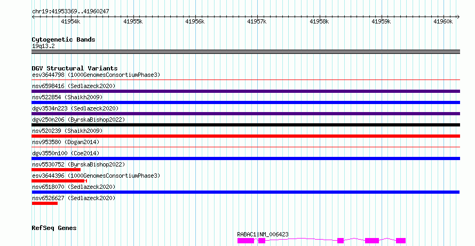Viewport: 475px width, 246px height.
Task: Click the left arrow of the coordinate ruler
Action: pos(33,17)
